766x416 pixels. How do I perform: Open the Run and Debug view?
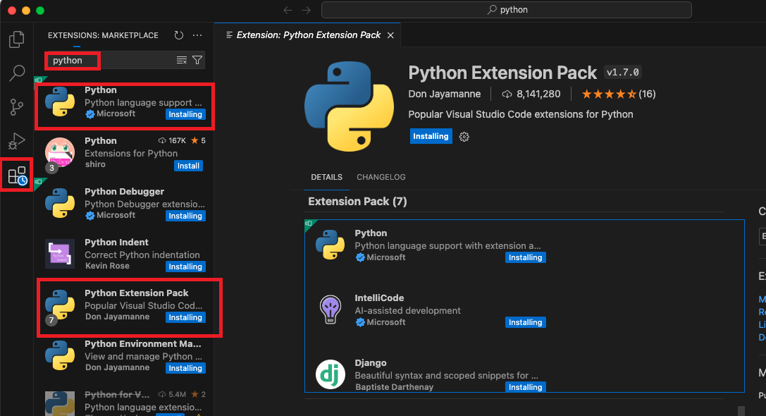pos(17,141)
